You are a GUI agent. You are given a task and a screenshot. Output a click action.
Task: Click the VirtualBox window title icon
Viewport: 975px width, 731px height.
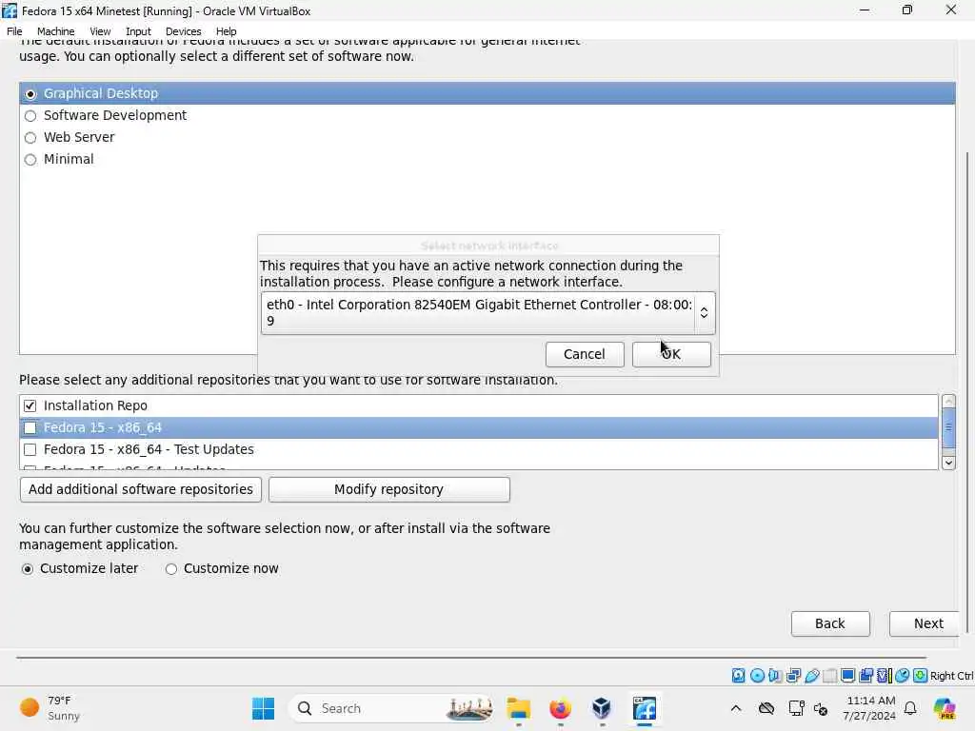[x=10, y=10]
